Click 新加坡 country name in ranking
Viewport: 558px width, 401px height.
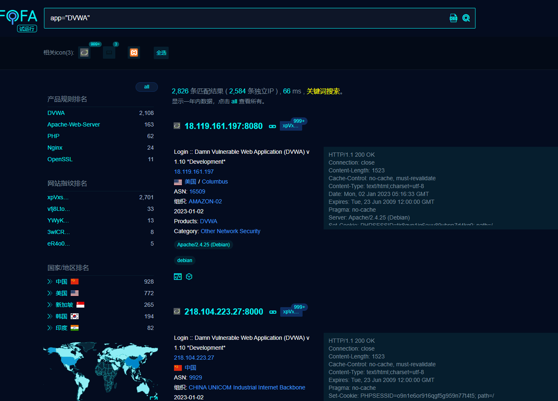point(64,305)
